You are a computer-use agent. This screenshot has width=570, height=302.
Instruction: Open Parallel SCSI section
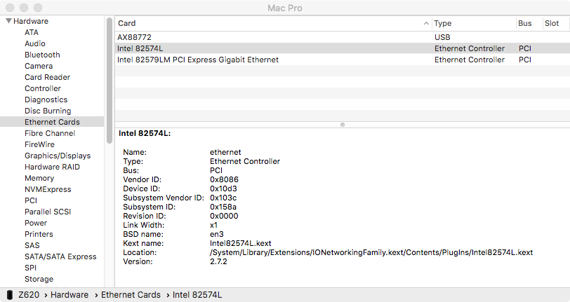tap(48, 212)
